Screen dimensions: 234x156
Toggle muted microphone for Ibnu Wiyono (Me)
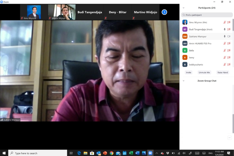pyautogui.click(x=224, y=23)
